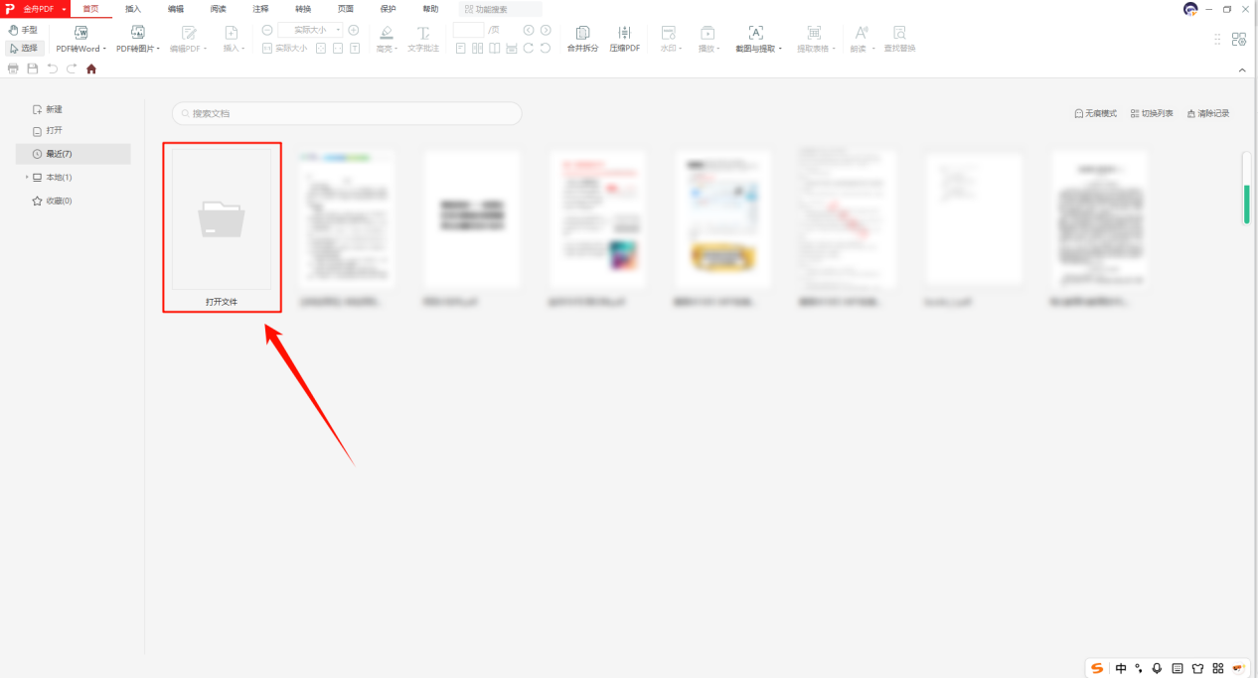This screenshot has height=678, width=1258.
Task: Select the 手型 hand tool
Action: [x=23, y=31]
